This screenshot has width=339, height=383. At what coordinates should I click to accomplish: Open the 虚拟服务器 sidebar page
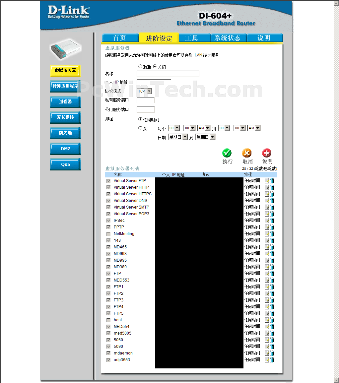65,71
